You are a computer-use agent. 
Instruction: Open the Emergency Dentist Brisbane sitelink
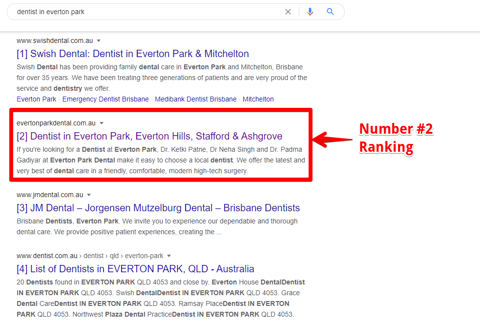105,99
